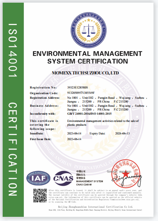Select standard GB/T 24001-2016/ISO 14001:2015

click(89, 114)
